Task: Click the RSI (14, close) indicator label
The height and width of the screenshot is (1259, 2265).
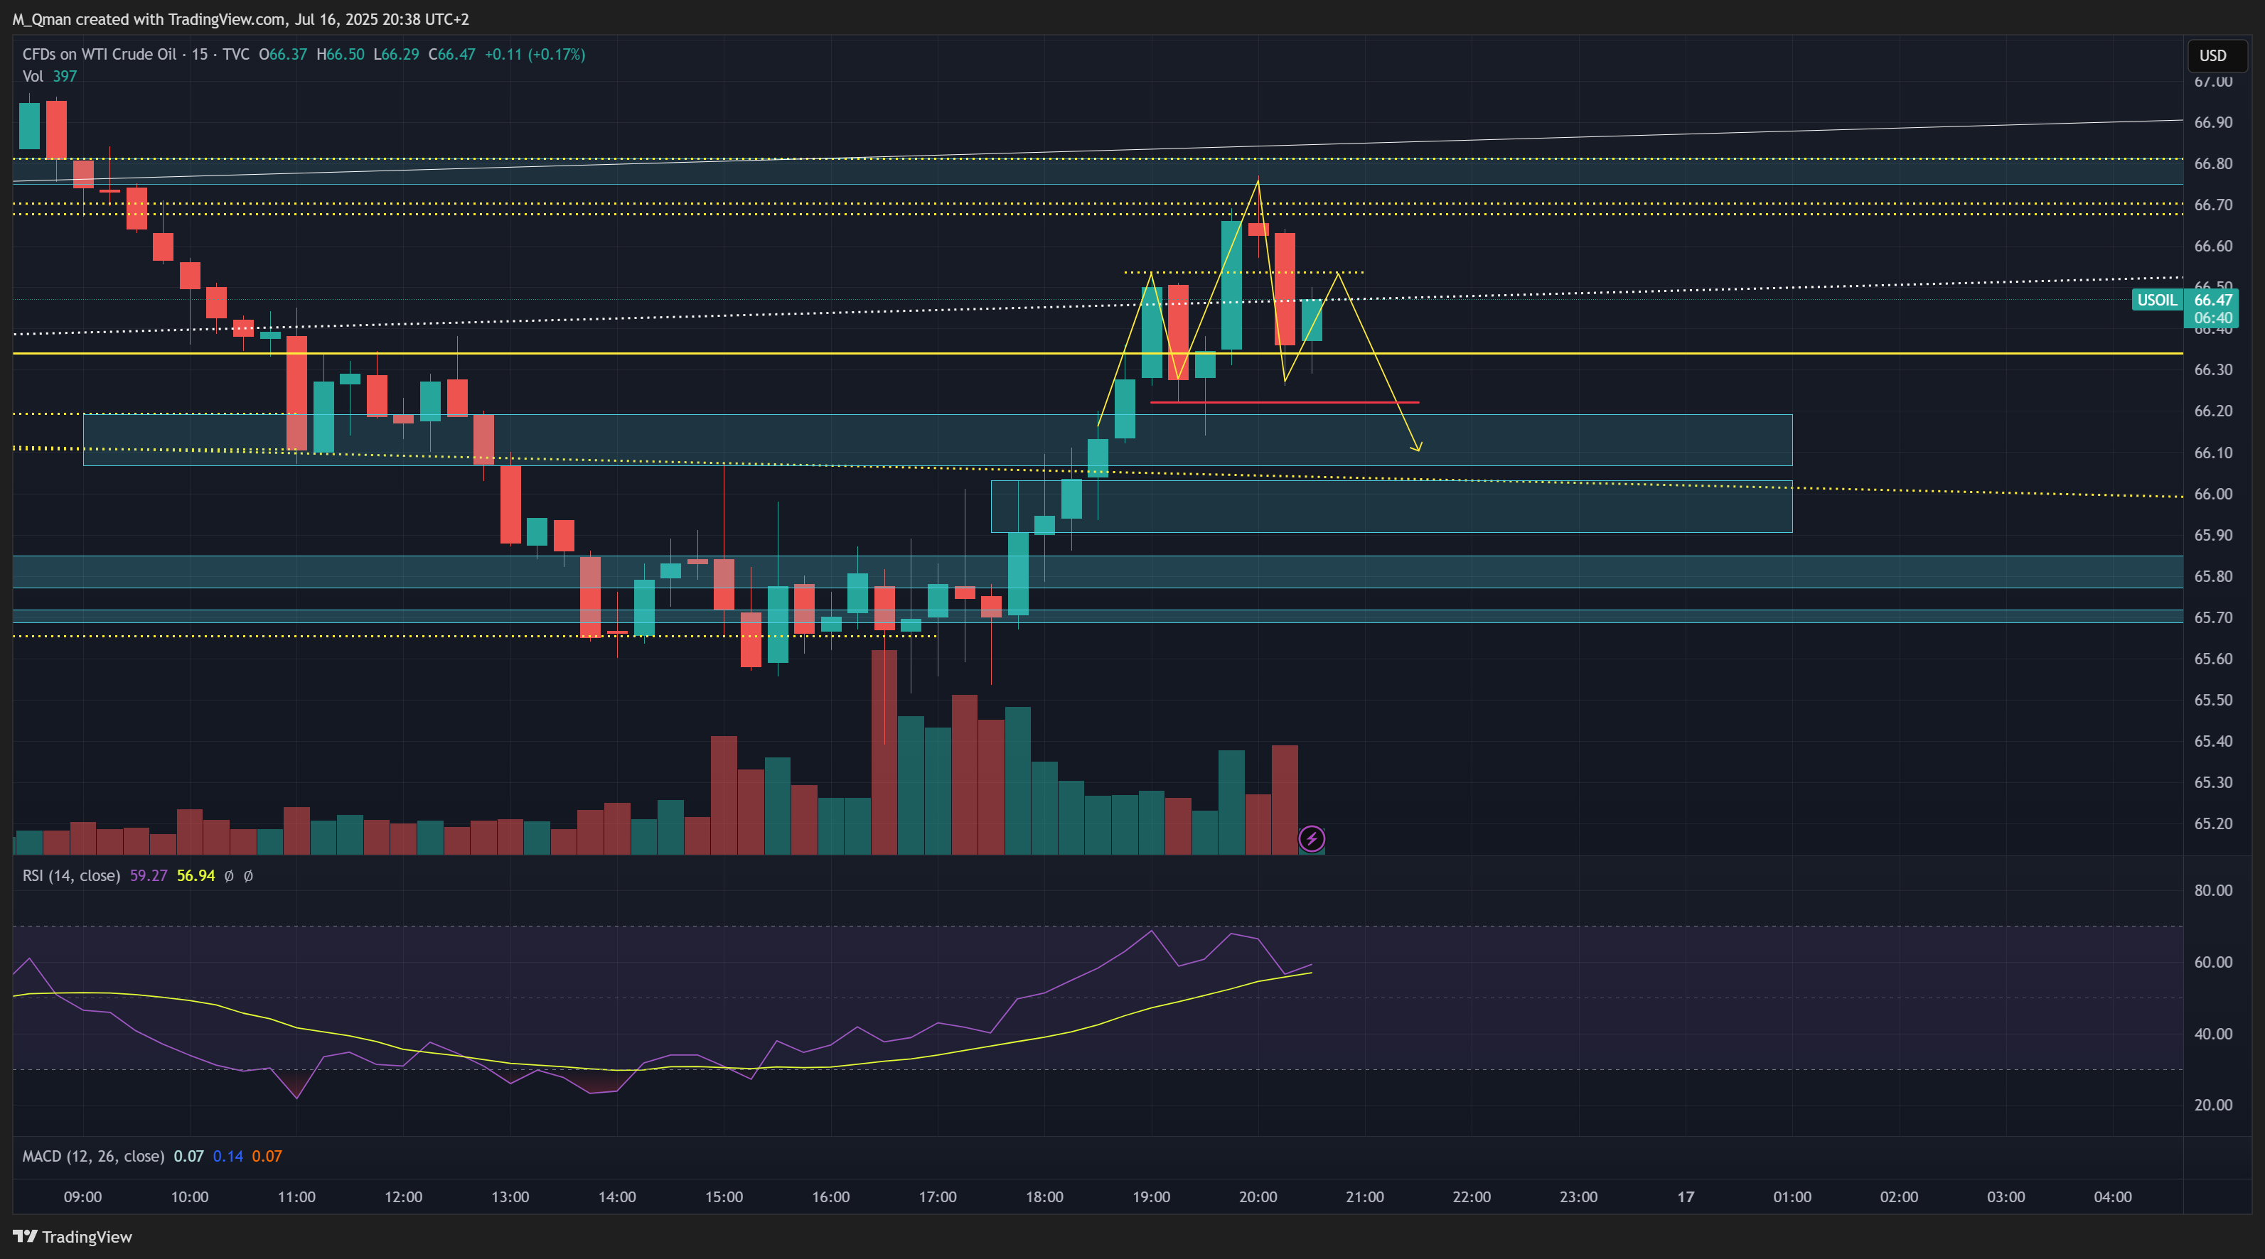Action: (x=71, y=875)
